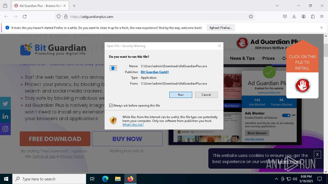The width and height of the screenshot is (328, 184).
Task: Click the Bit Guardian logo
Action: click(x=53, y=49)
